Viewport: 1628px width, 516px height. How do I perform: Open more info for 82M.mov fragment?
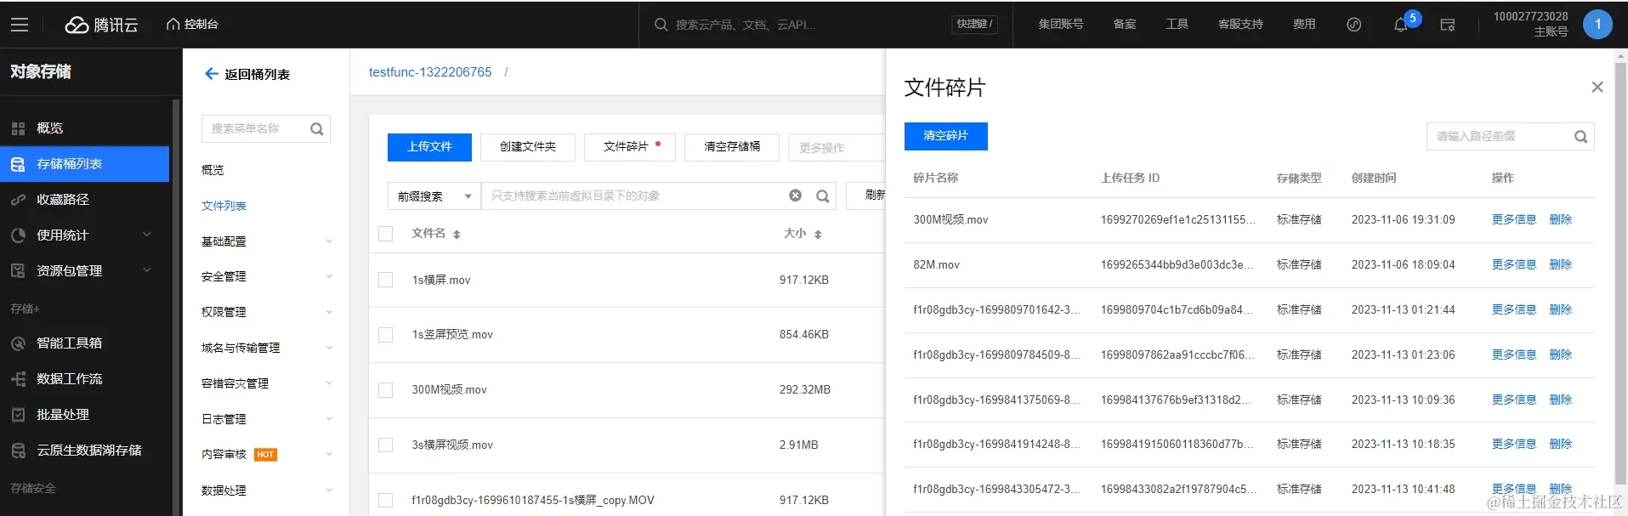[x=1514, y=264]
